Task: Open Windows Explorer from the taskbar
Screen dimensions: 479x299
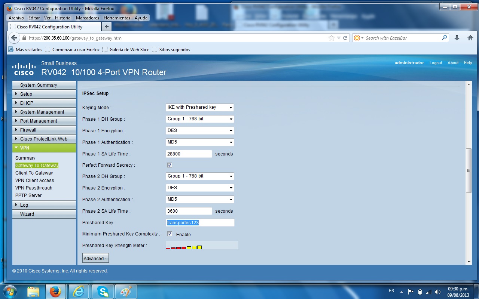Action: pyautogui.click(x=33, y=292)
